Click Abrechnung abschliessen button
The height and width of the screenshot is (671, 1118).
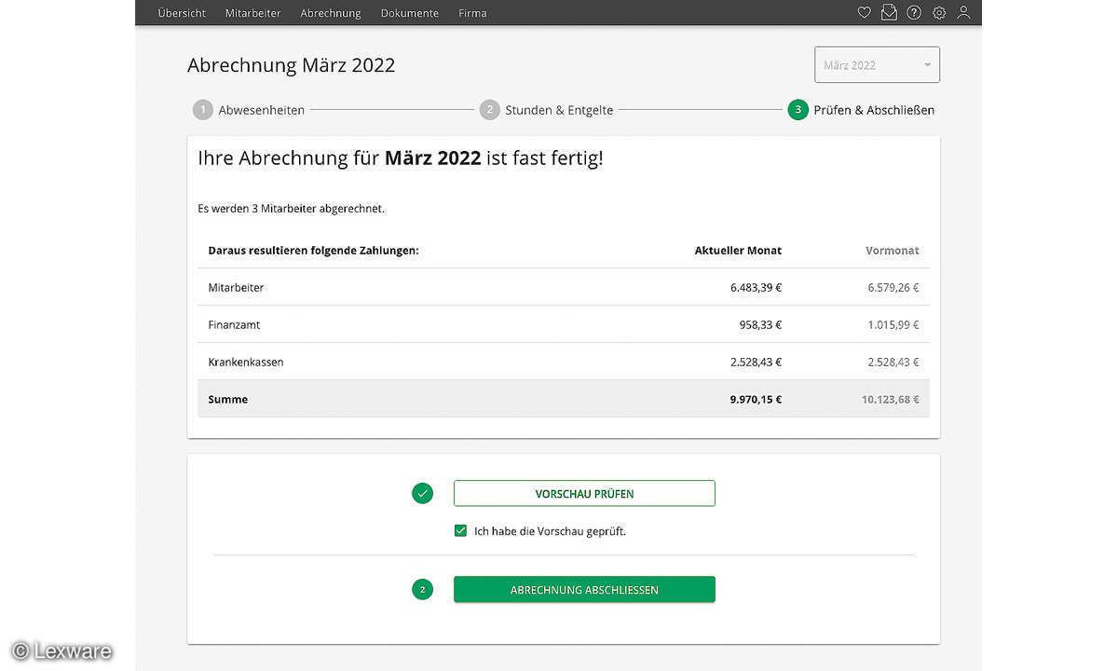click(x=584, y=589)
